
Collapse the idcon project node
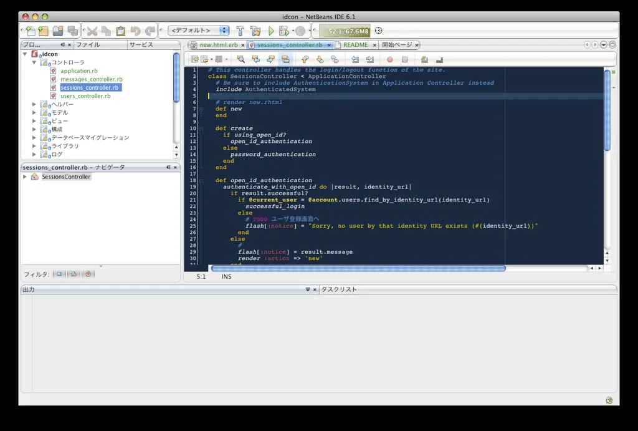pos(25,54)
